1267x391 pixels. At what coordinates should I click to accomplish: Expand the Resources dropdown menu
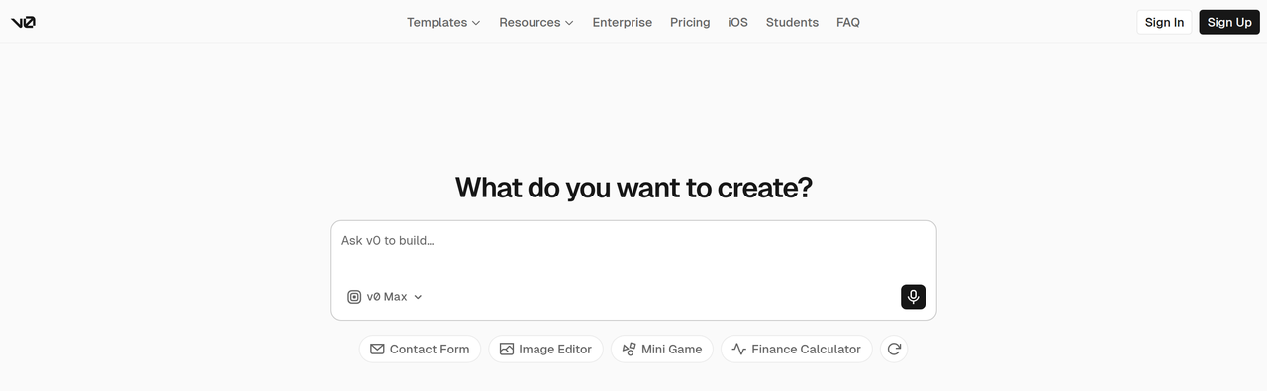(536, 22)
